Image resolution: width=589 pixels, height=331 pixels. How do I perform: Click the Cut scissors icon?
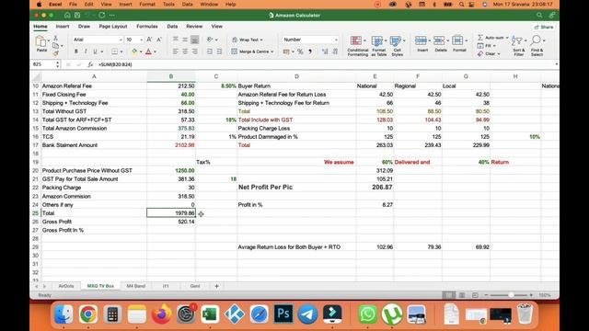[x=55, y=38]
